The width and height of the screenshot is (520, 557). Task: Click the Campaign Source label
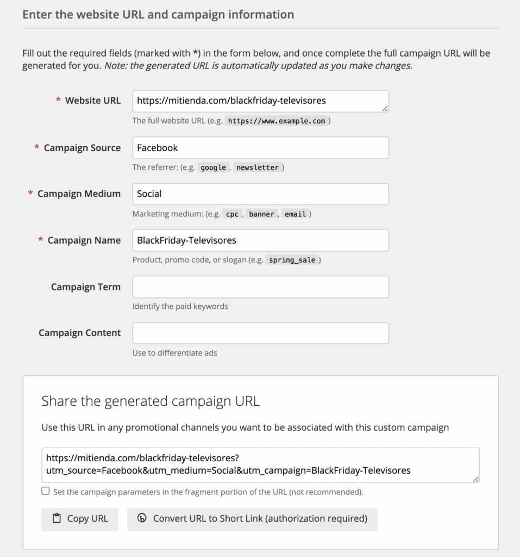[x=82, y=148]
